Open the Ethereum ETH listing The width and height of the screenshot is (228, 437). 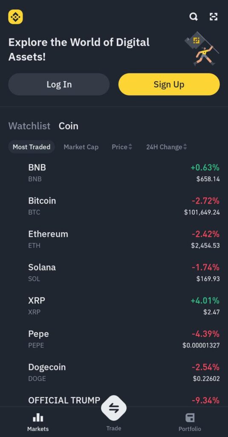[114, 239]
